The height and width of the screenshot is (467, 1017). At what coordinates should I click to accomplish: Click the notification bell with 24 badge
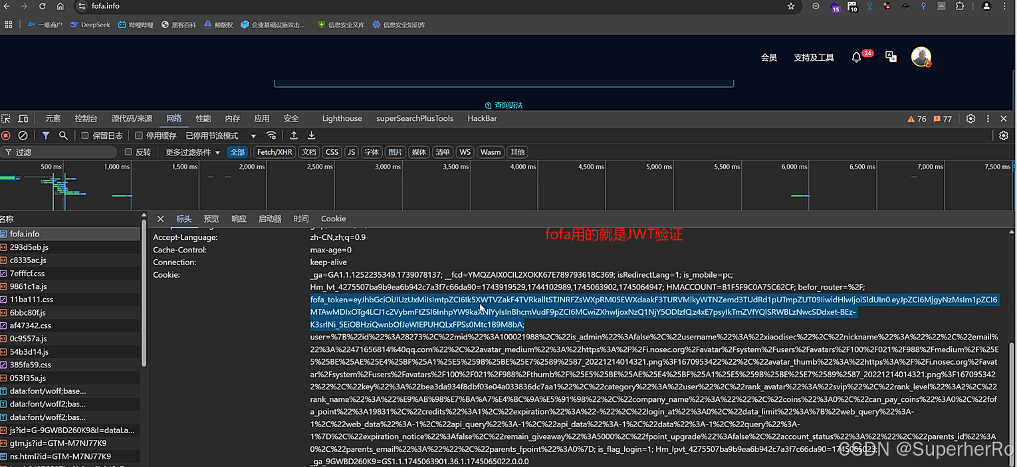pyautogui.click(x=857, y=58)
